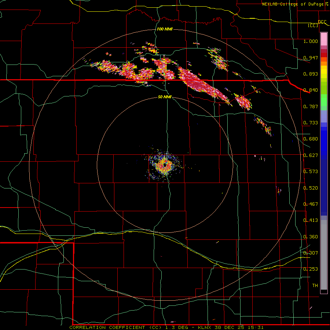Click the 1.000 value on the scale
This screenshot has height=330, width=330.
pos(311,41)
